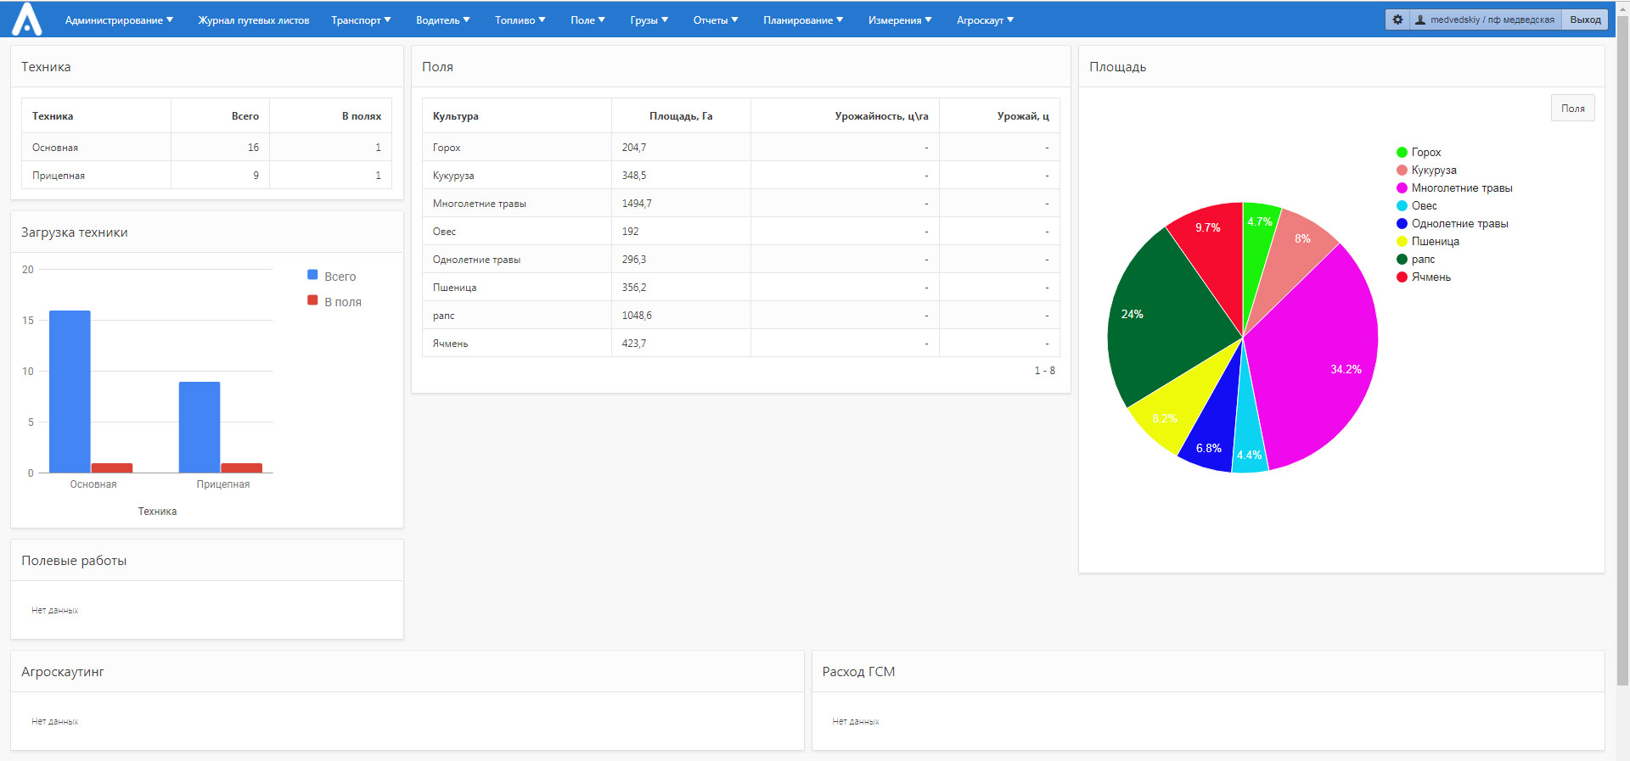Click the Однолетние травы blue legend swatch
The height and width of the screenshot is (761, 1630).
(x=1402, y=224)
